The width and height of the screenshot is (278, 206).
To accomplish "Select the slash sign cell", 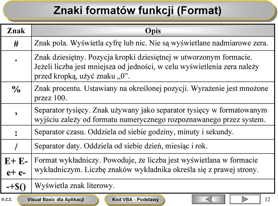I will coord(16,146).
